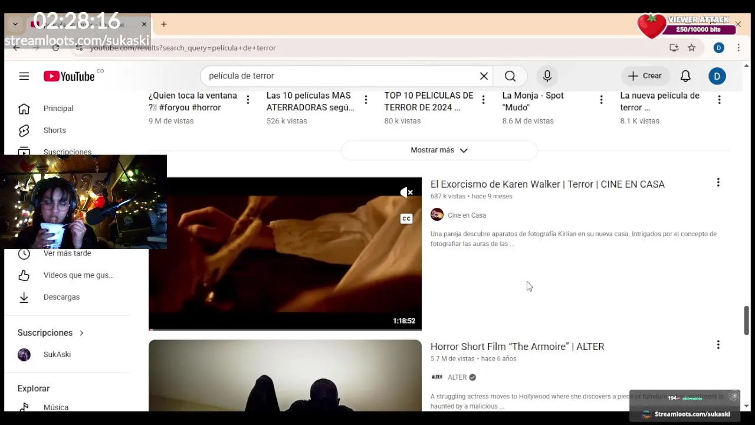Click the page vertical scrollbar thumb
Image resolution: width=755 pixels, height=425 pixels.
[x=746, y=320]
